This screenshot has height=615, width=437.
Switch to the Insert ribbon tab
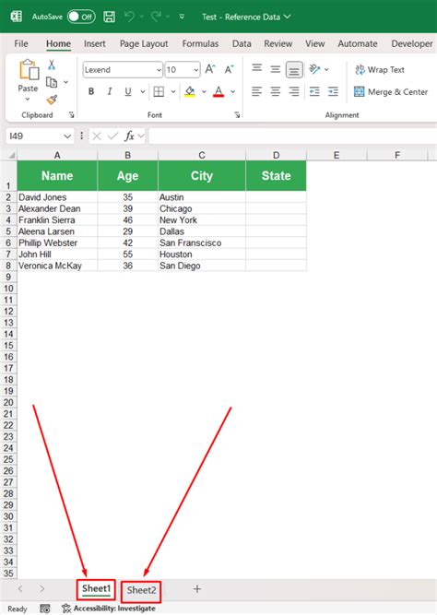pyautogui.click(x=95, y=43)
